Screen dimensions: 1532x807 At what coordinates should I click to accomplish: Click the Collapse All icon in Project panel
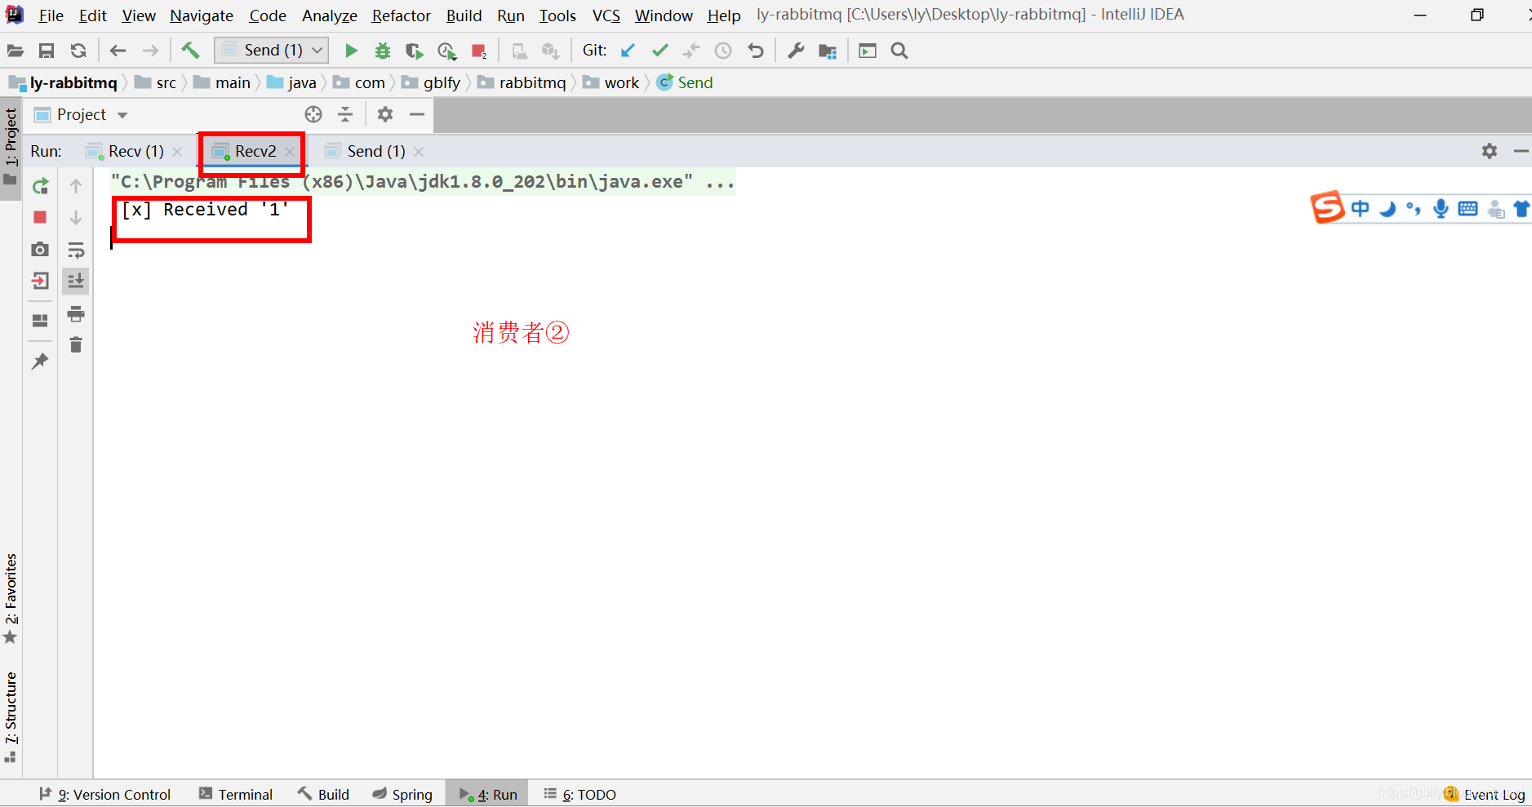point(345,114)
